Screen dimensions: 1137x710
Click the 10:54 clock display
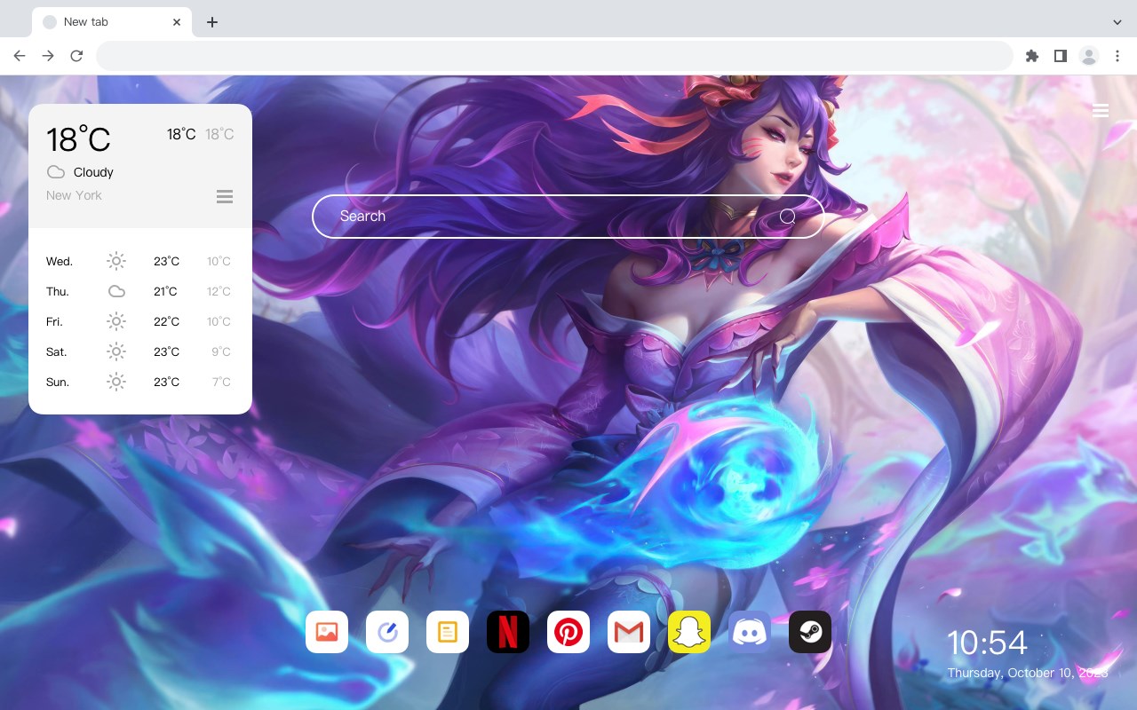(987, 643)
